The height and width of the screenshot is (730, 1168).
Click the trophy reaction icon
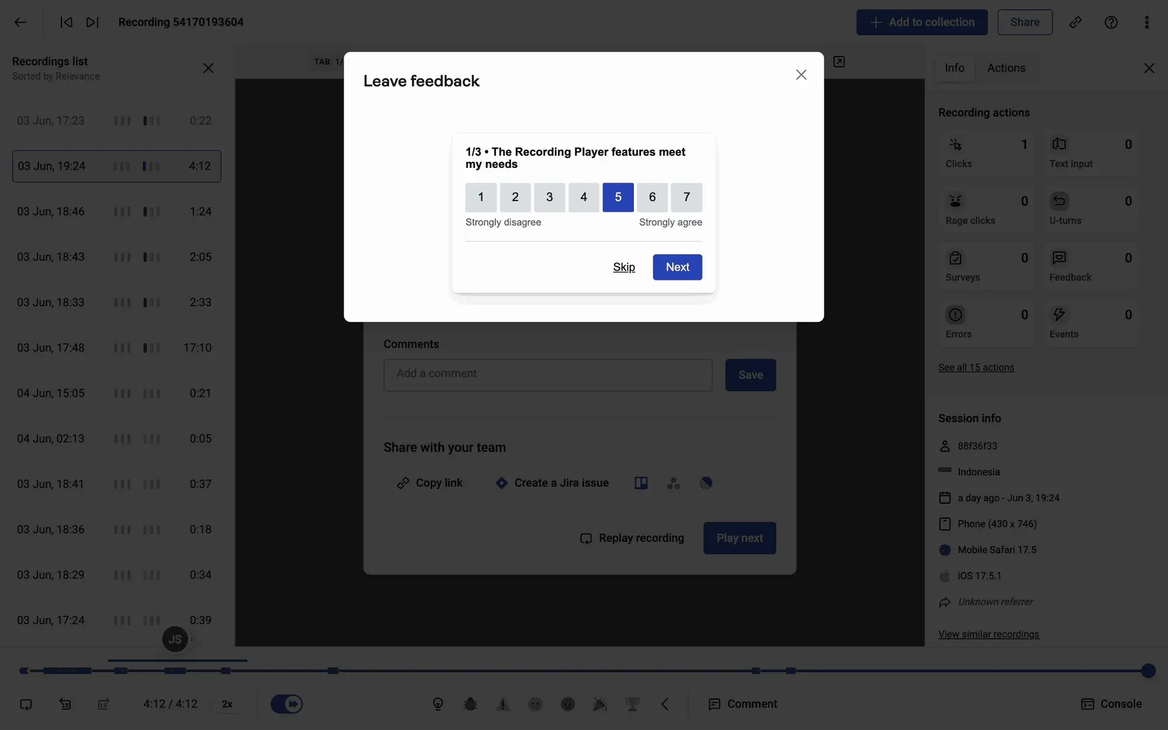(x=633, y=704)
